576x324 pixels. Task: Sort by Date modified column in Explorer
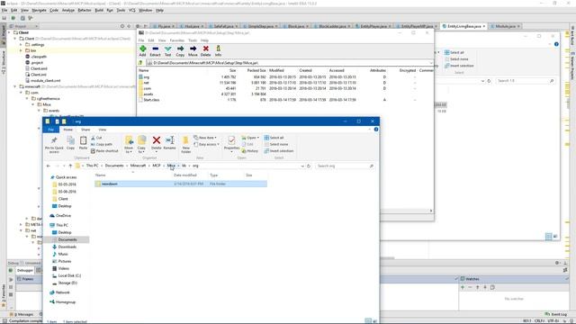[185, 175]
